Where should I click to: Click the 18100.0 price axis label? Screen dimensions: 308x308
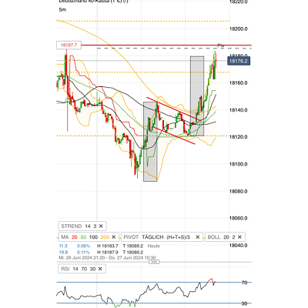(238, 164)
